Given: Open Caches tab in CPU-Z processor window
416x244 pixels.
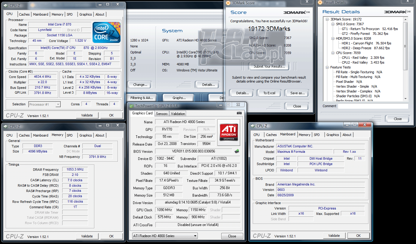Looking at the screenshot, I should 24,14.
